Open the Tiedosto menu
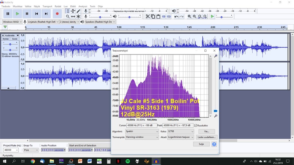Viewport: 294px width, 165px height. tap(6, 6)
